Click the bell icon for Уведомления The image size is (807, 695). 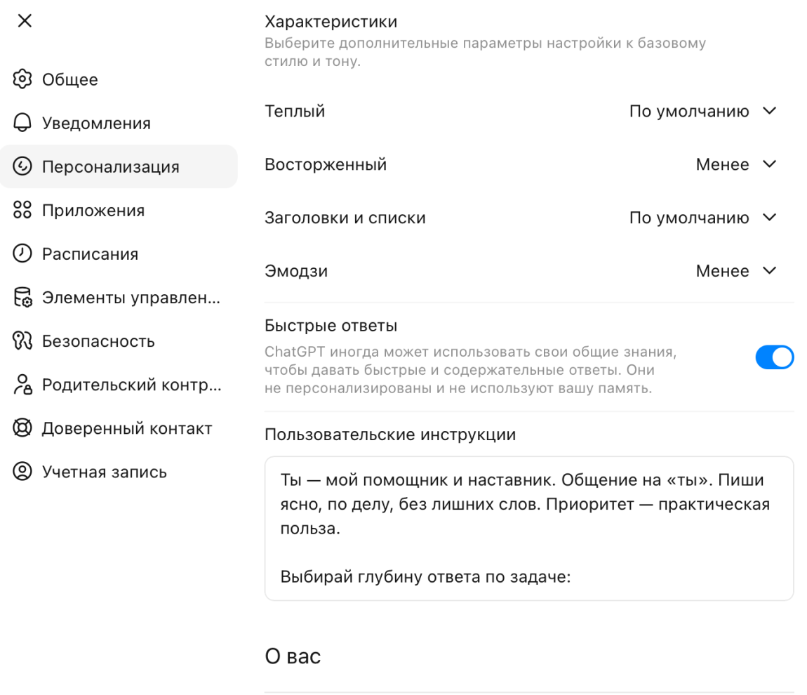click(x=22, y=123)
